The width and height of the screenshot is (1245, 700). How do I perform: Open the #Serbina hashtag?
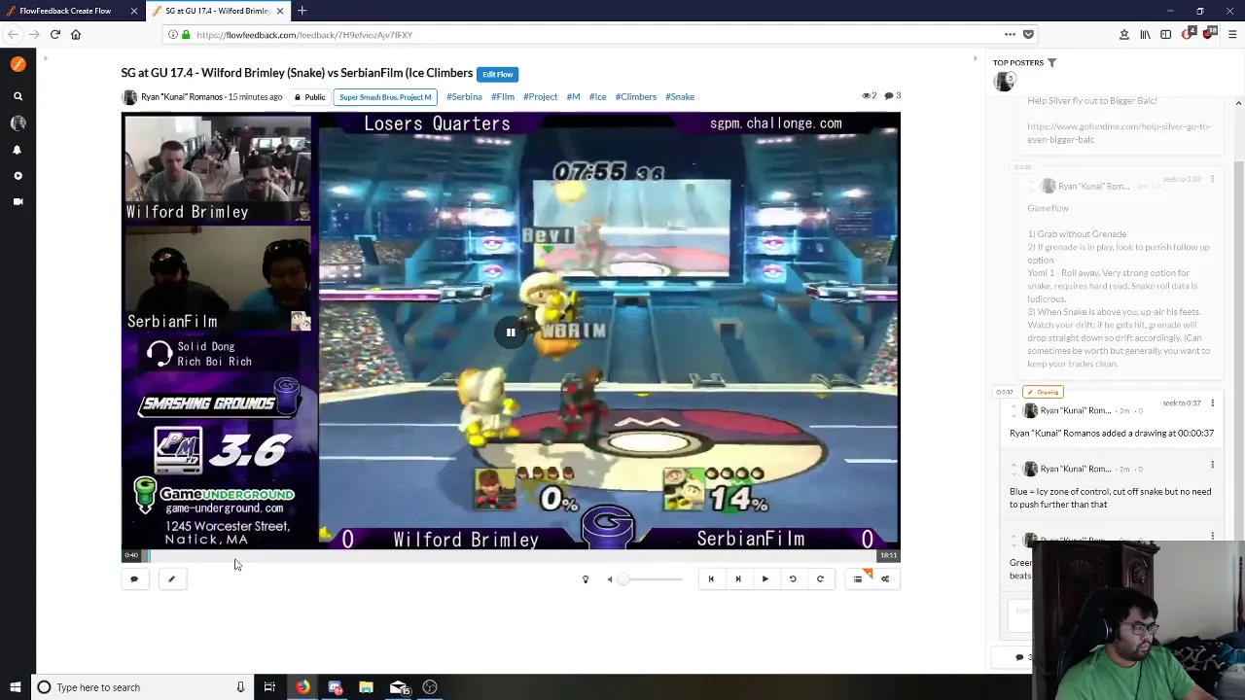click(464, 97)
